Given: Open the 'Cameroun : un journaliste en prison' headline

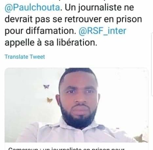Looking at the screenshot, I should click(x=67, y=148).
